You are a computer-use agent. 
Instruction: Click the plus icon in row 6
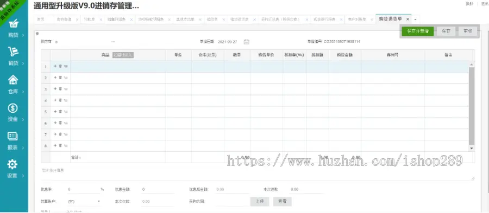(x=55, y=123)
